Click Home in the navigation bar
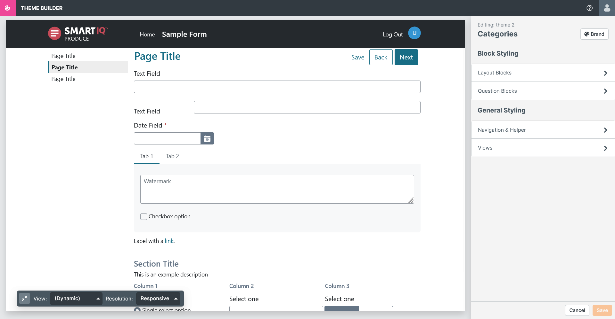This screenshot has width=615, height=319. (x=147, y=35)
